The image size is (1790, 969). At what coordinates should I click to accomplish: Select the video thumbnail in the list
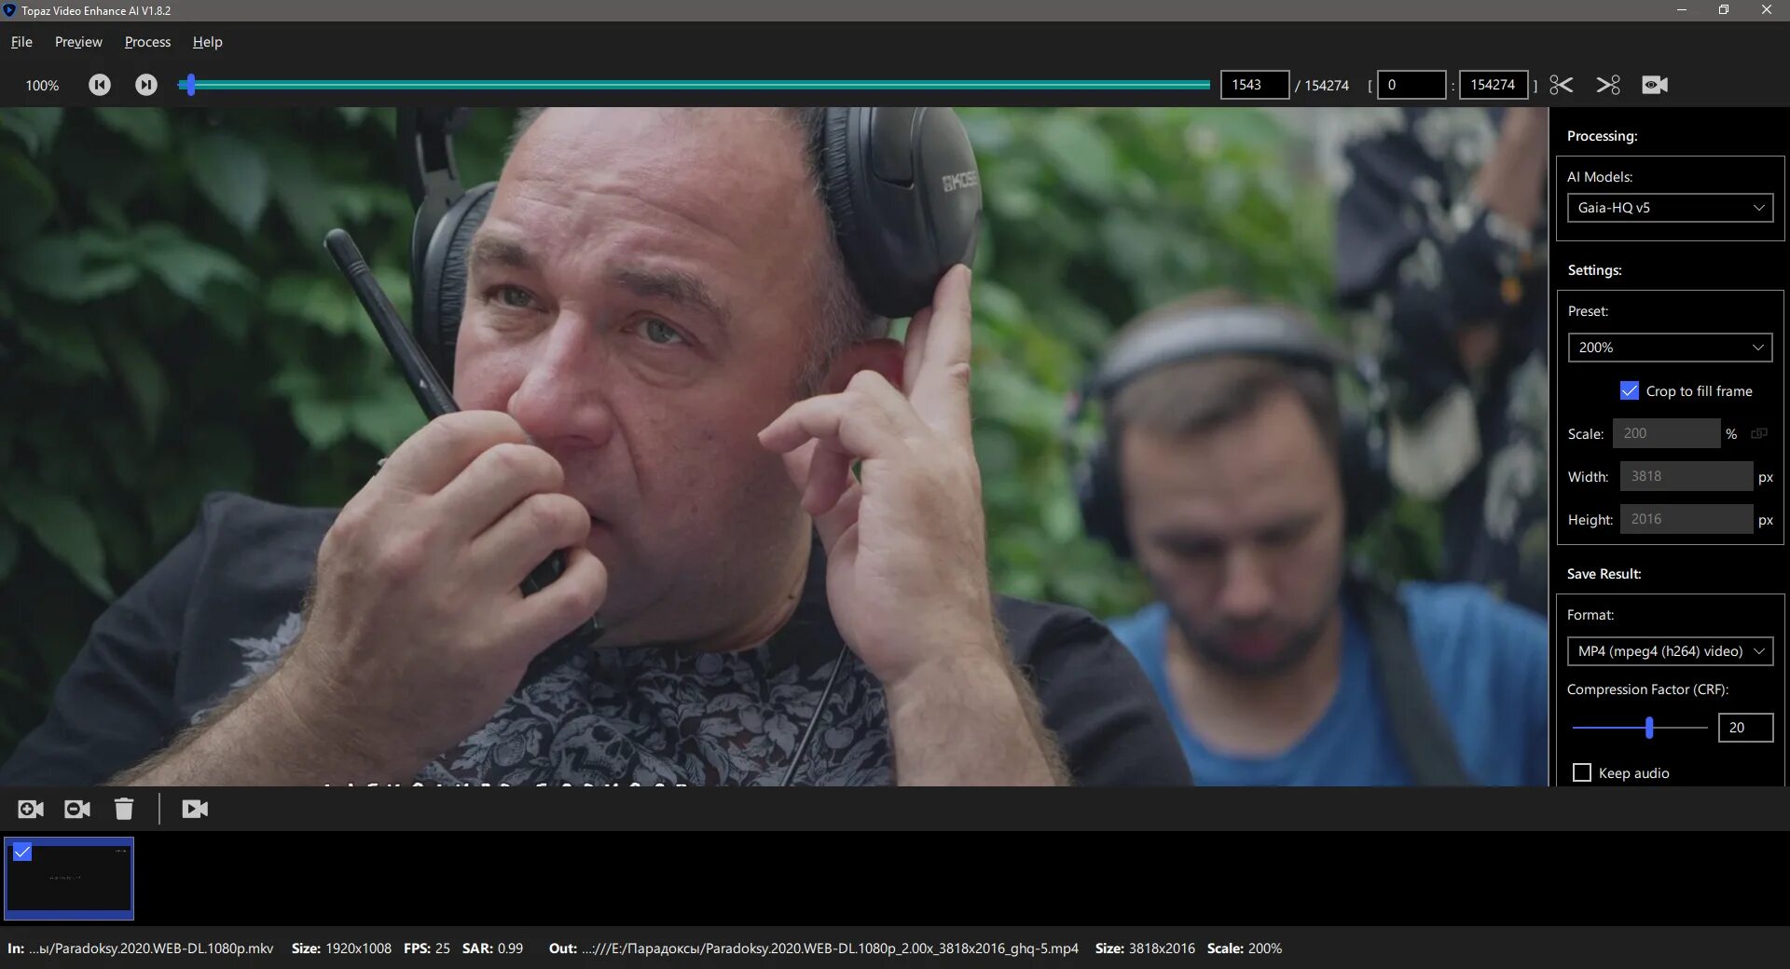coord(69,879)
